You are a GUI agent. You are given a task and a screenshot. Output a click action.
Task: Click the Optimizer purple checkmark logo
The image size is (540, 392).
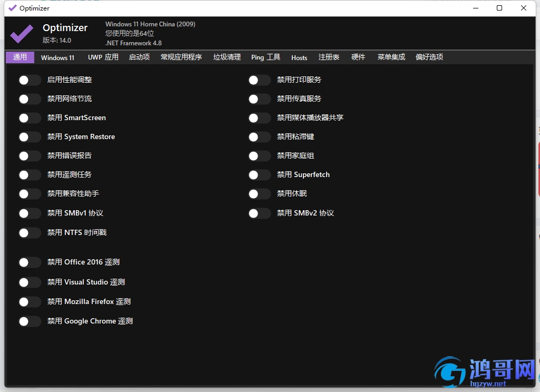[x=22, y=33]
